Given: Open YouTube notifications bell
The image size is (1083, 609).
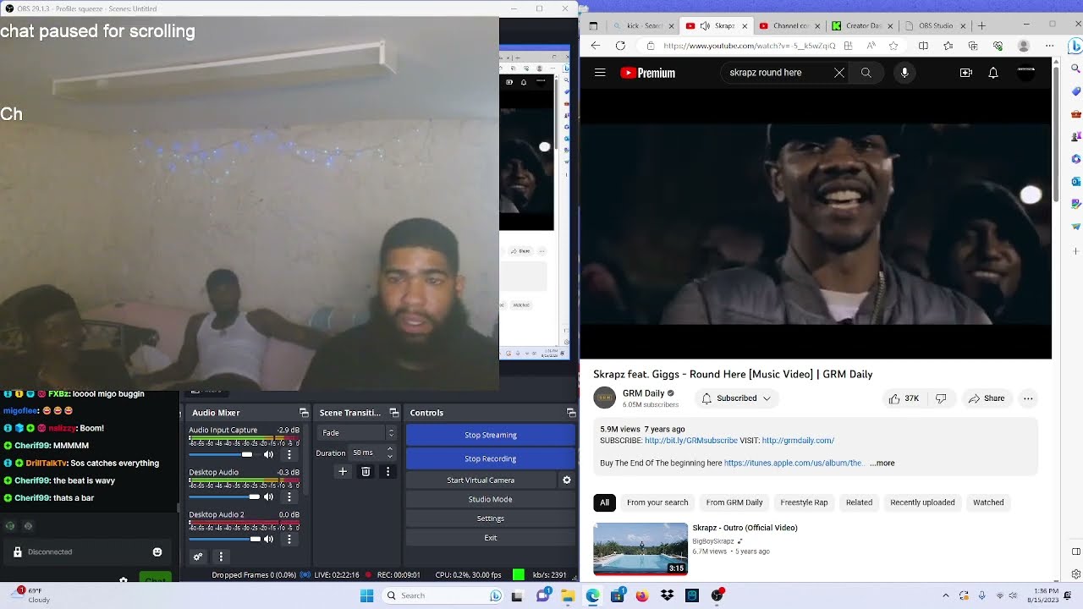Looking at the screenshot, I should point(993,73).
